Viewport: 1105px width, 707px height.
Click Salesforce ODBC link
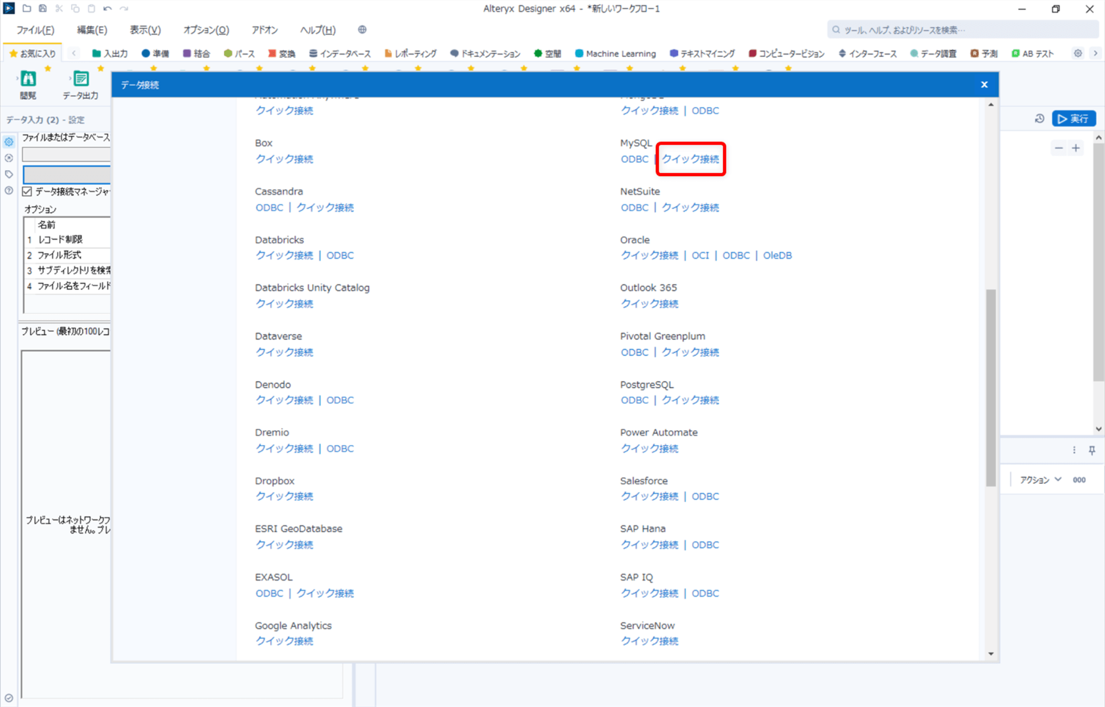[x=705, y=496]
